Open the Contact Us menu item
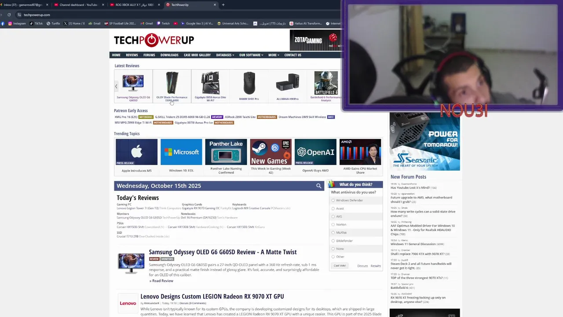Viewport: 563px width, 317px height. [x=292, y=55]
